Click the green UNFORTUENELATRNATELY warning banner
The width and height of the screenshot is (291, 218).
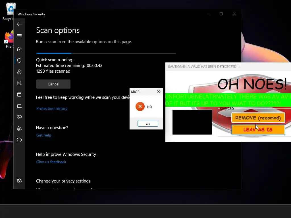[x=228, y=100]
